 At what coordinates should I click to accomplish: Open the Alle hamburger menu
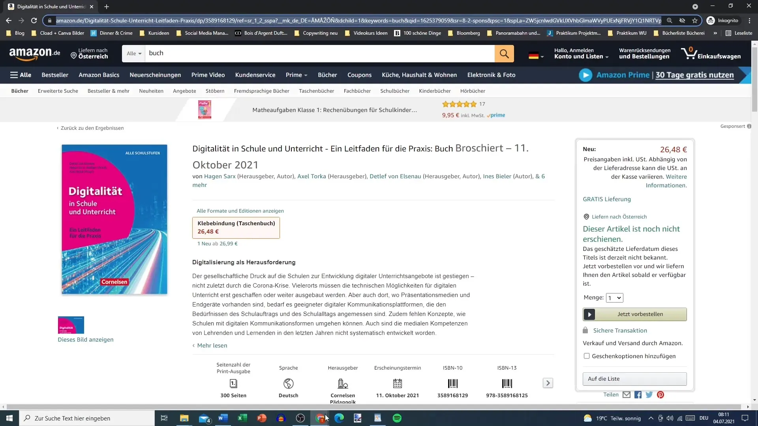tap(21, 75)
